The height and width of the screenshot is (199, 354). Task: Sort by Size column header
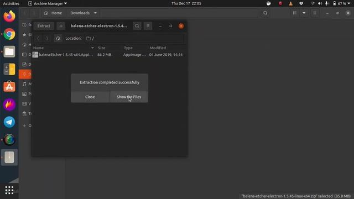pyautogui.click(x=102, y=48)
